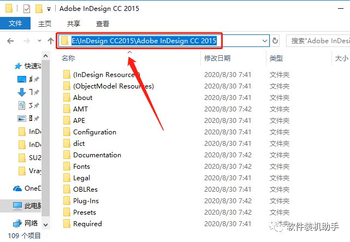
Task: Open the pinned Documents item in the sidebar
Action: [28, 105]
